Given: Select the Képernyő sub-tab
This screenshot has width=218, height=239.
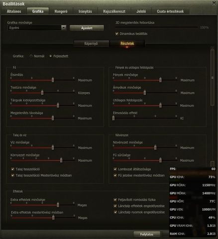Looking at the screenshot, I should pyautogui.click(x=91, y=44).
